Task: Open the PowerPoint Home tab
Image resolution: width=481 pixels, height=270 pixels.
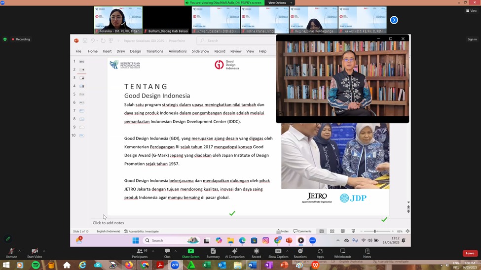Action: click(x=93, y=51)
